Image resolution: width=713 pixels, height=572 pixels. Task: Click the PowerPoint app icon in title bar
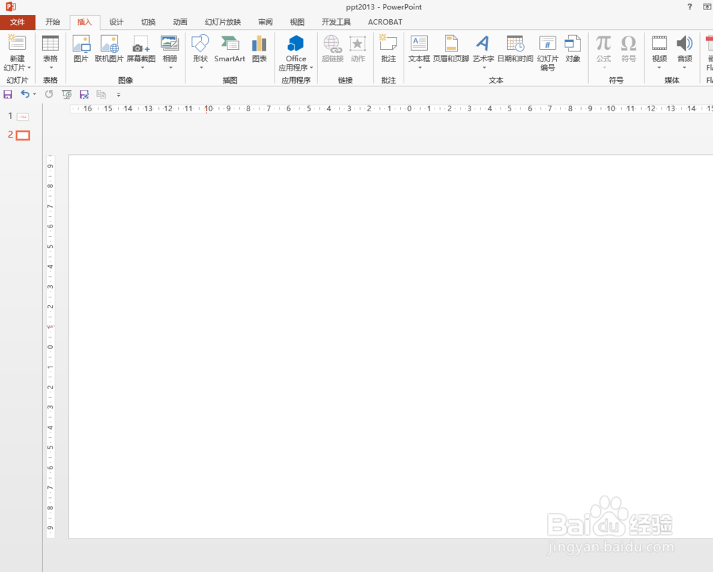(11, 6)
